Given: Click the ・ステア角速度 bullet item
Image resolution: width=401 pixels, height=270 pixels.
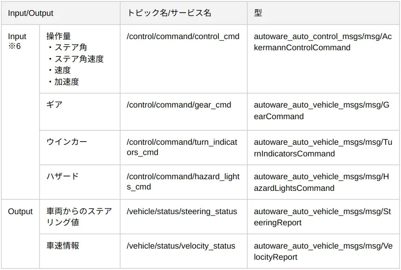Looking at the screenshot, I should [x=75, y=59].
